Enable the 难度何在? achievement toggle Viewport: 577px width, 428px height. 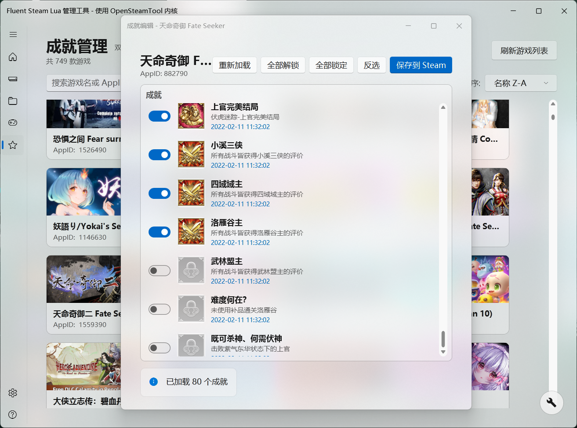click(160, 309)
